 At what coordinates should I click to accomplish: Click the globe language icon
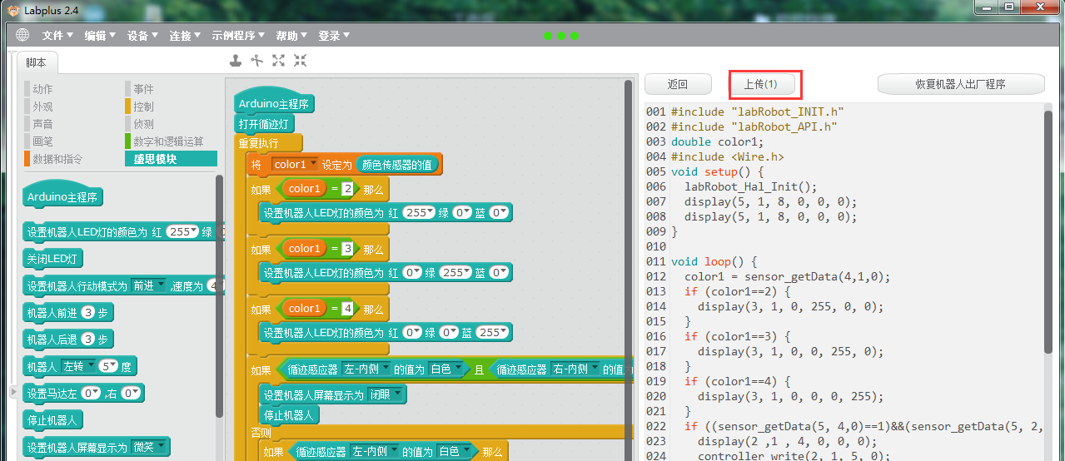tap(22, 35)
